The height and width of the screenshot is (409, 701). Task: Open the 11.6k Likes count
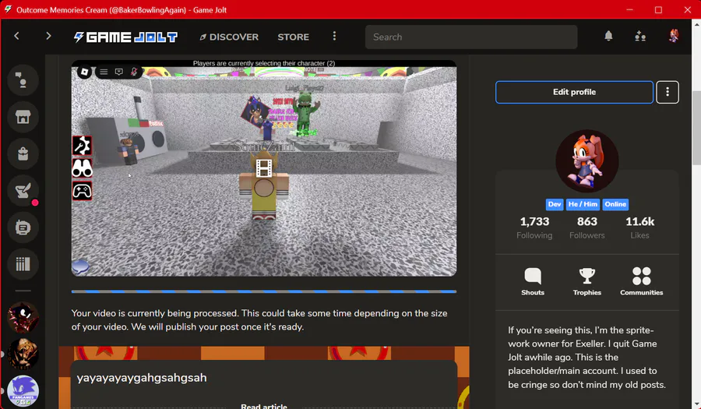(639, 227)
